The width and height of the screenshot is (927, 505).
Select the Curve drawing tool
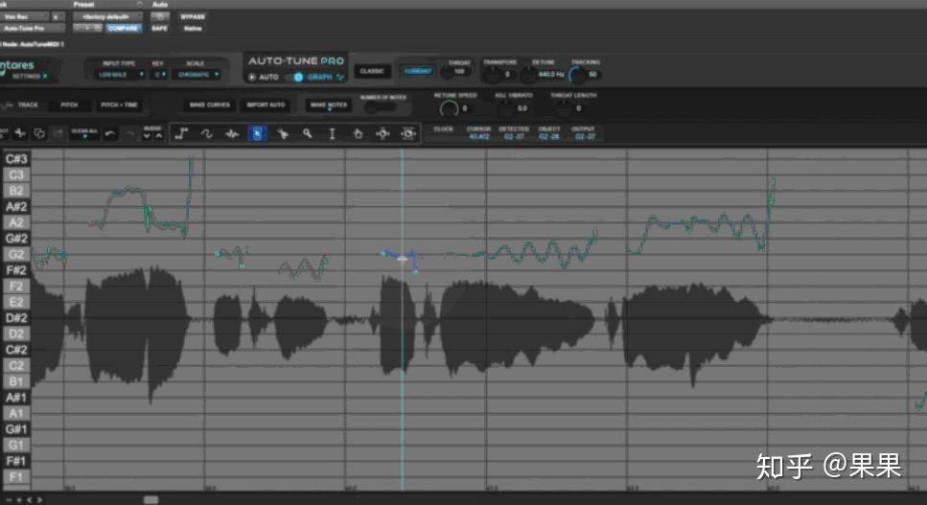tap(206, 134)
